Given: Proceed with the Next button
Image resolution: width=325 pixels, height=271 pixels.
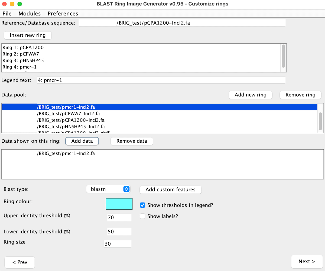Looking at the screenshot, I should pyautogui.click(x=307, y=262).
